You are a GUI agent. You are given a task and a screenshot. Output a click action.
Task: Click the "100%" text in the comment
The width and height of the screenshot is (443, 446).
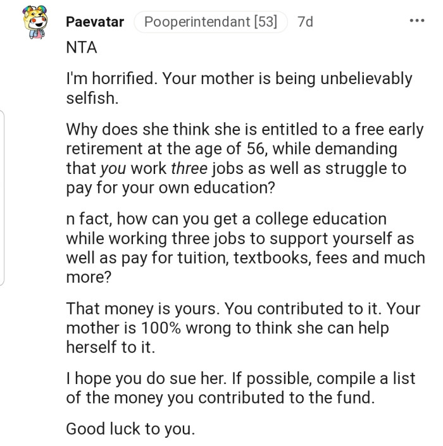pos(177,329)
